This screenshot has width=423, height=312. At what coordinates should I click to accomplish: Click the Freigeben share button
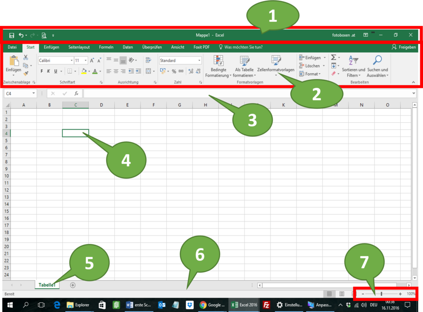pyautogui.click(x=404, y=47)
